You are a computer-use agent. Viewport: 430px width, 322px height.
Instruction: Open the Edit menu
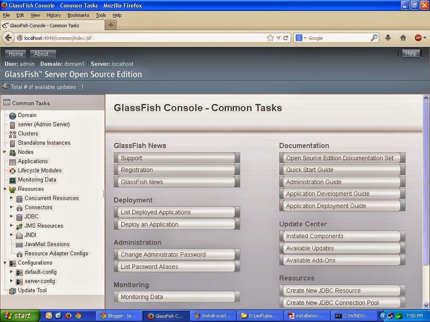point(20,15)
